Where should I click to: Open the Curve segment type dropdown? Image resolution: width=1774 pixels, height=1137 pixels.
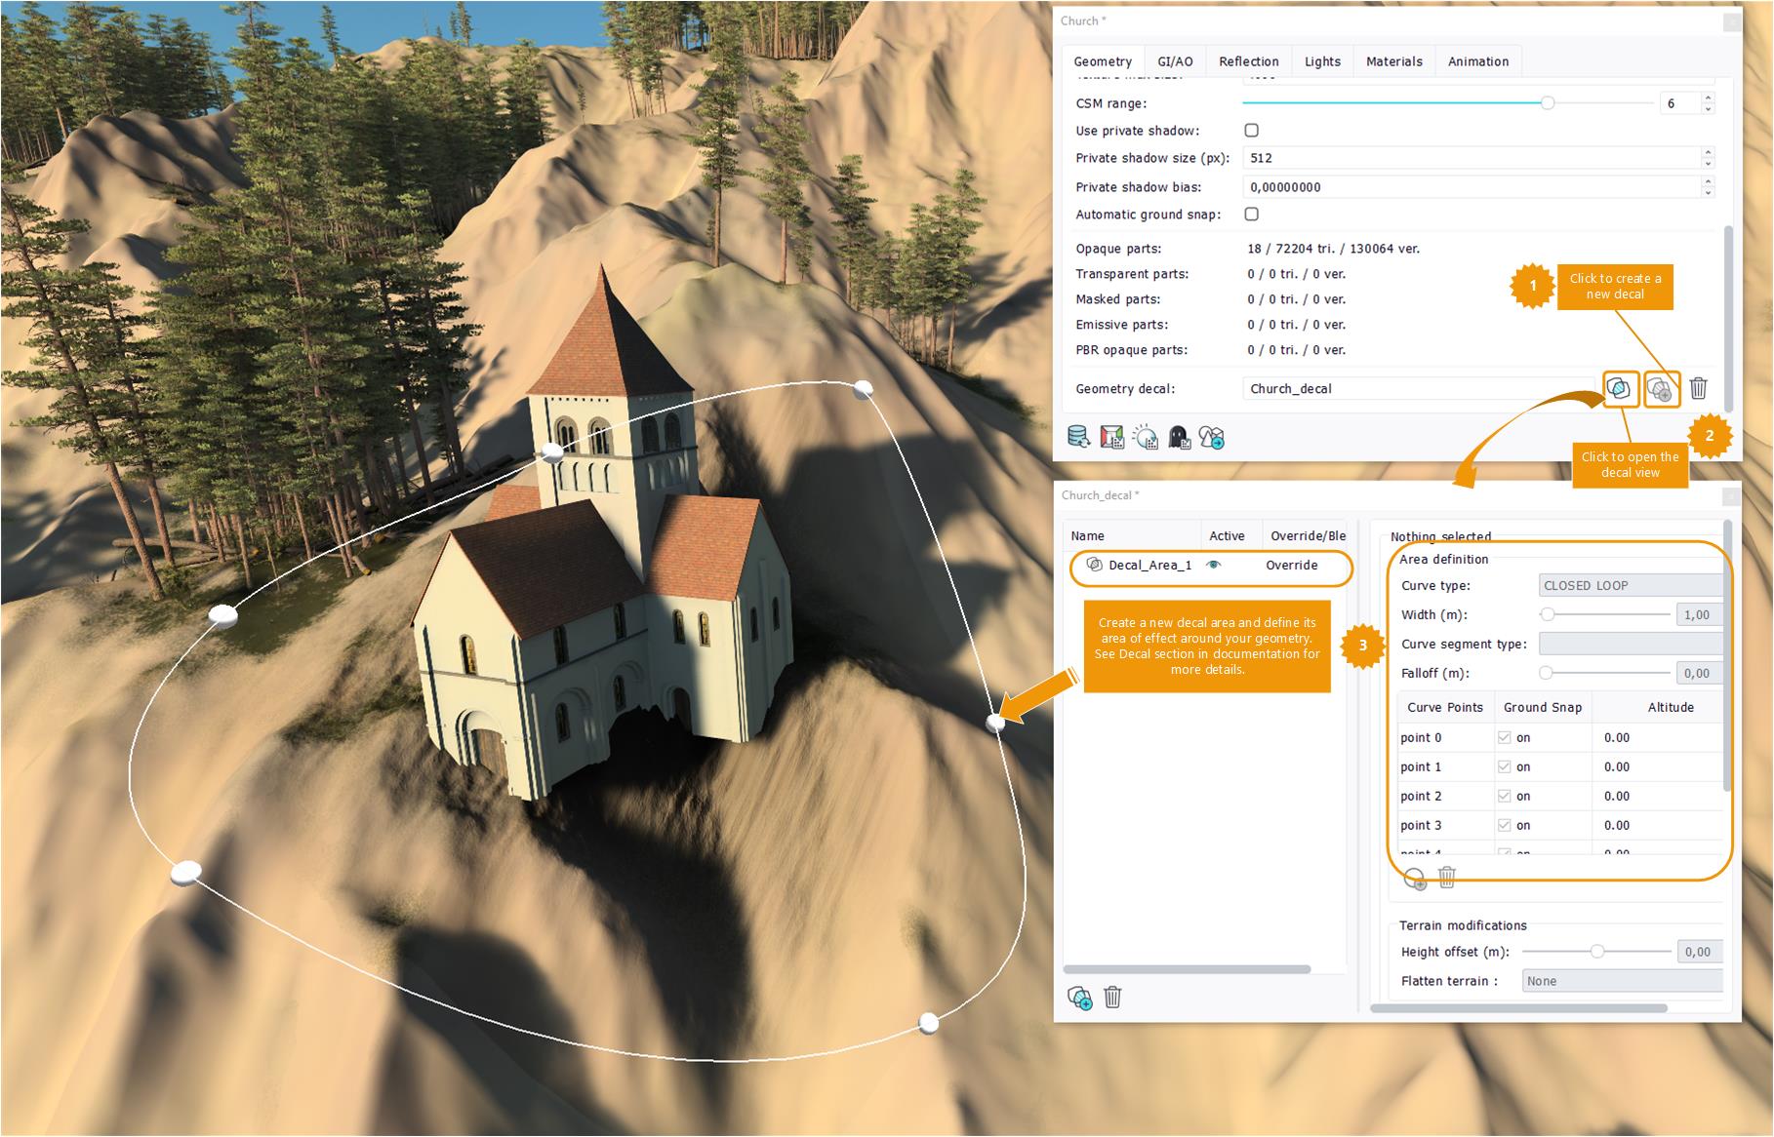coord(1630,645)
